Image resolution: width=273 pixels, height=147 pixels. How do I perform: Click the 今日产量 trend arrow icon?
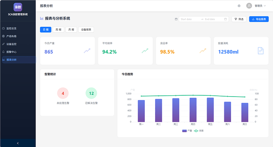(87, 51)
